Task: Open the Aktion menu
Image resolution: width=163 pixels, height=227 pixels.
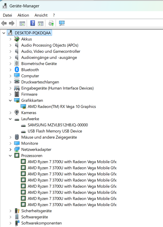Action: click(x=23, y=15)
